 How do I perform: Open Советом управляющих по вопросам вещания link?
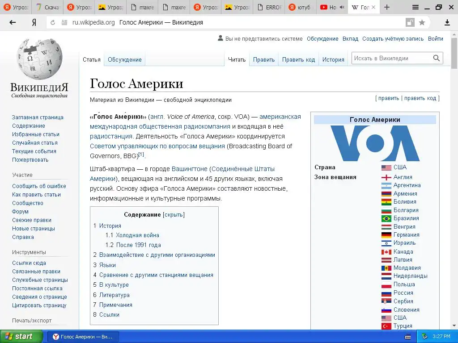157,146
